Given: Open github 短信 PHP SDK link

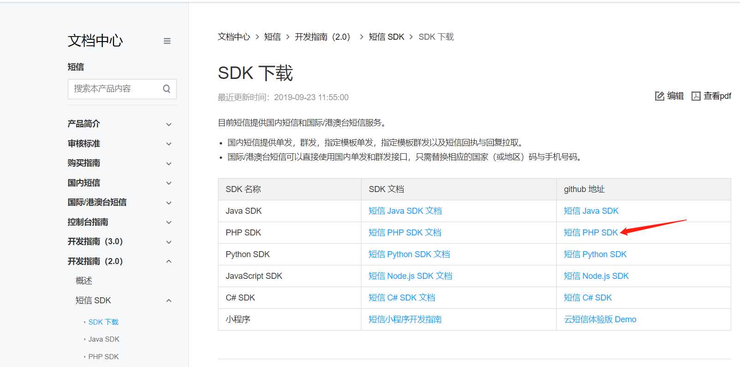Looking at the screenshot, I should click(x=591, y=233).
